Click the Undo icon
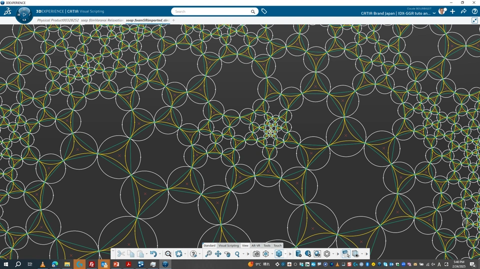 click(x=153, y=254)
